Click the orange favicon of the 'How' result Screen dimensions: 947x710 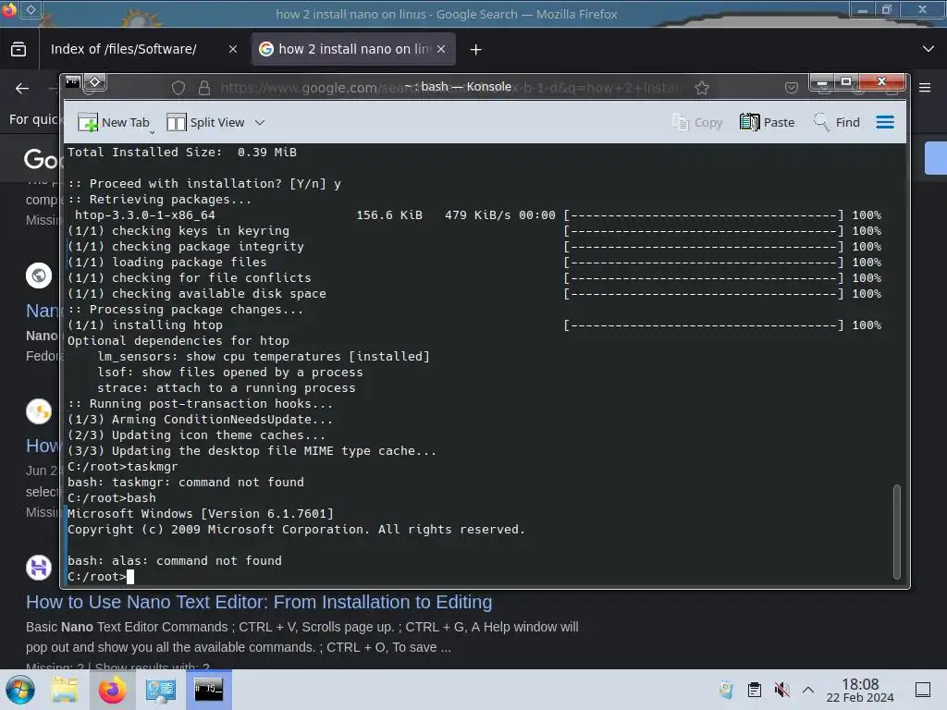pyautogui.click(x=39, y=411)
